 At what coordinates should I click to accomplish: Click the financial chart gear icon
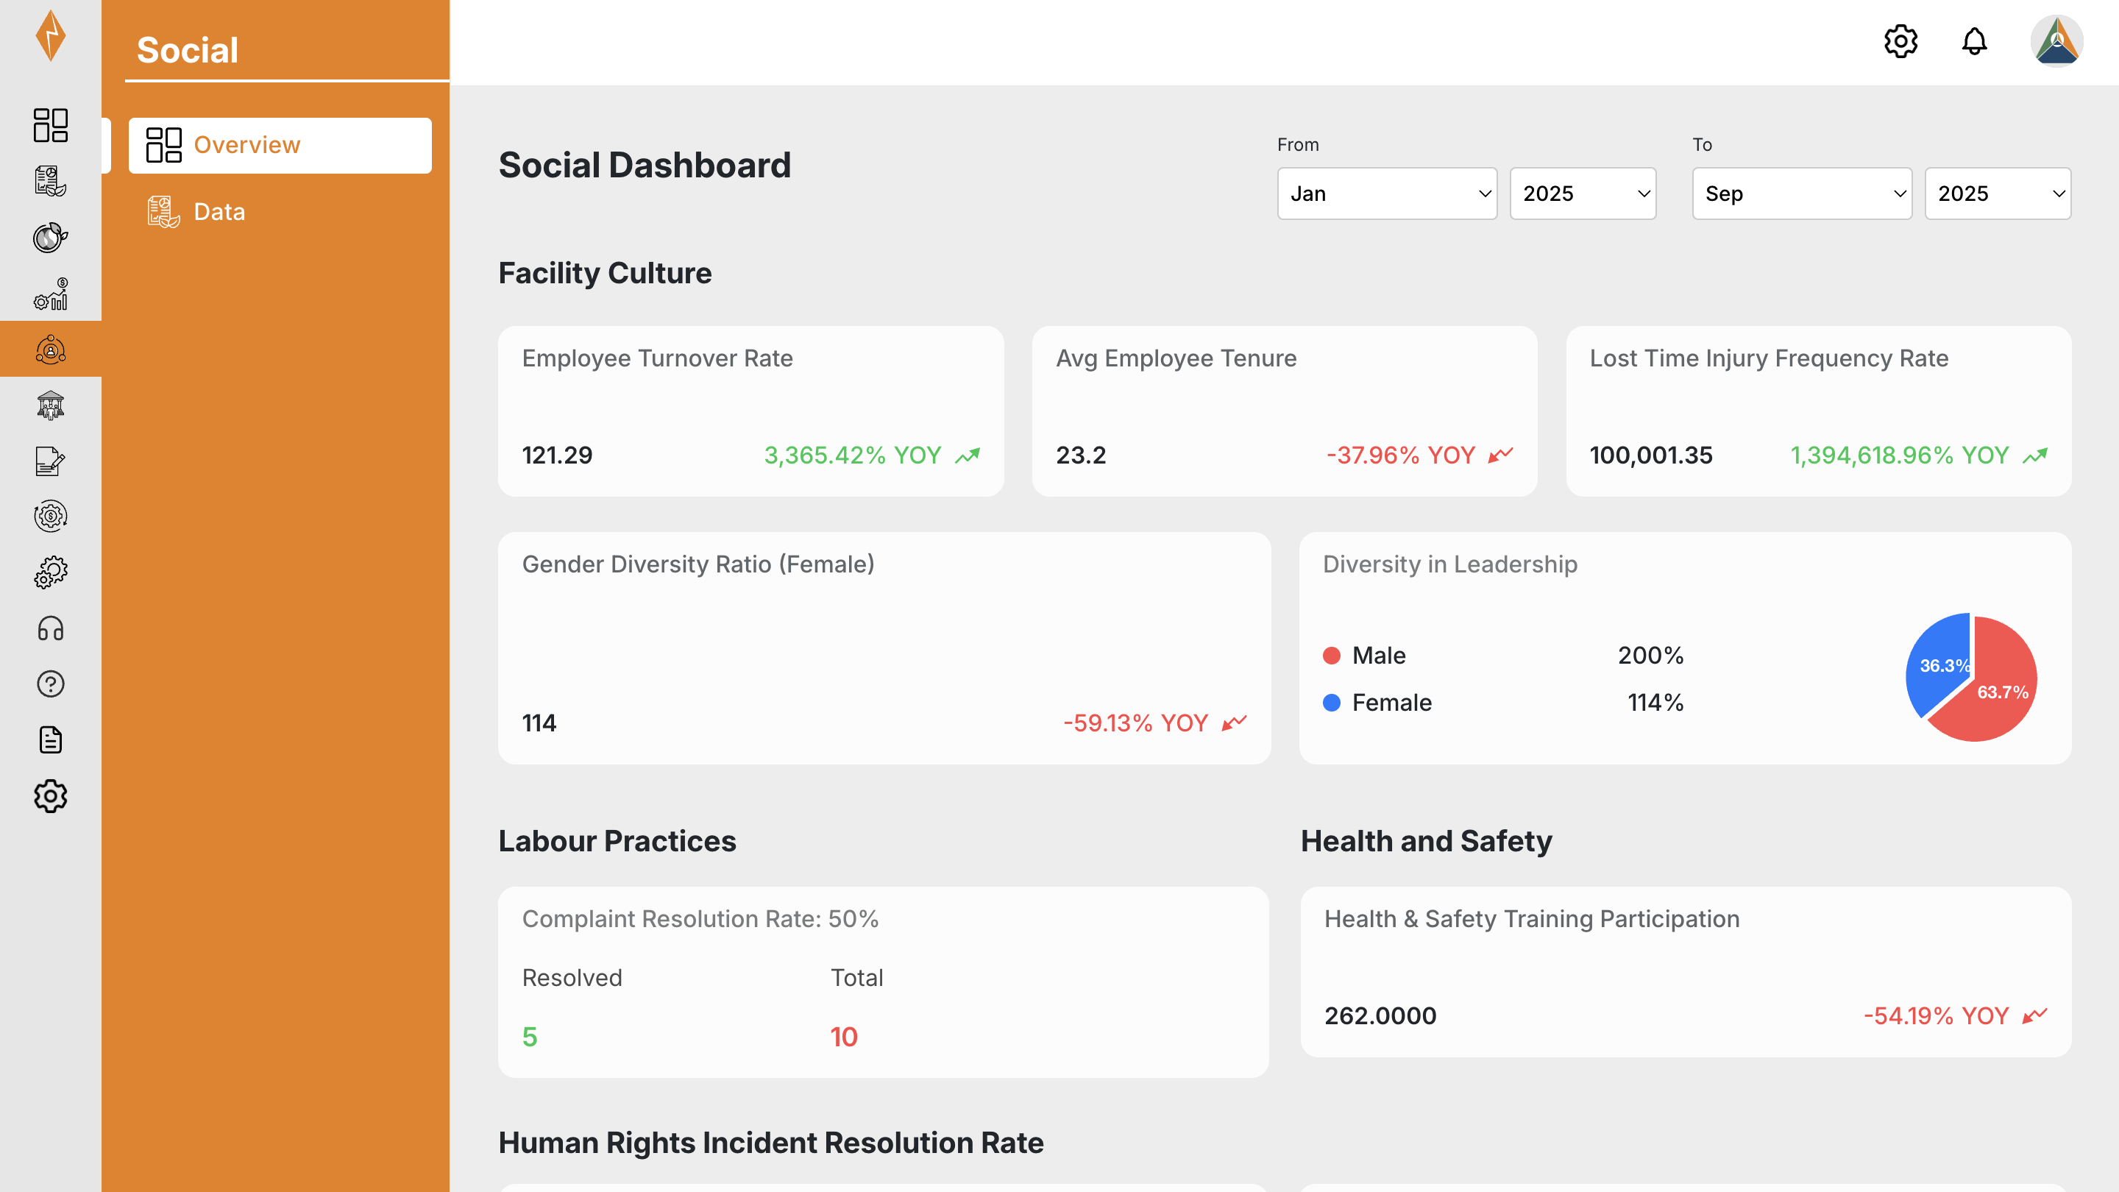(50, 294)
